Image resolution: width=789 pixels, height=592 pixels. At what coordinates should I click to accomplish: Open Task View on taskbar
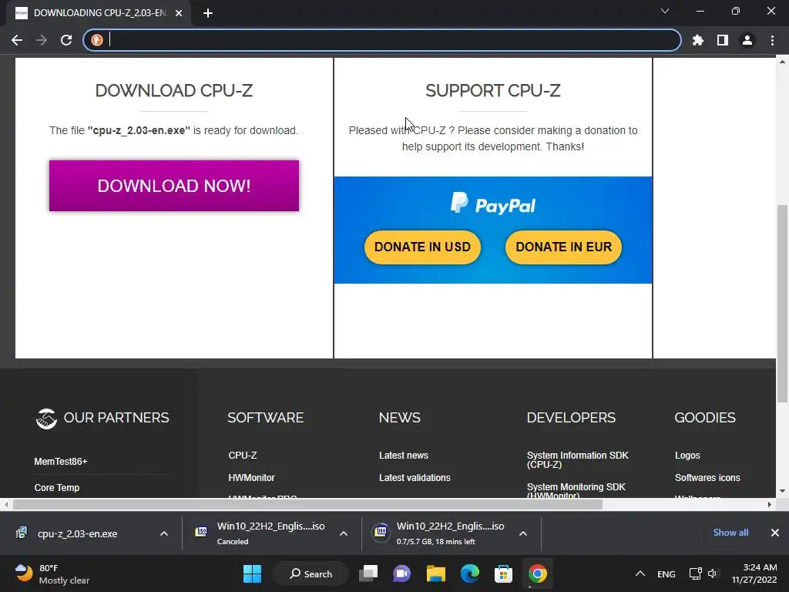pyautogui.click(x=368, y=573)
